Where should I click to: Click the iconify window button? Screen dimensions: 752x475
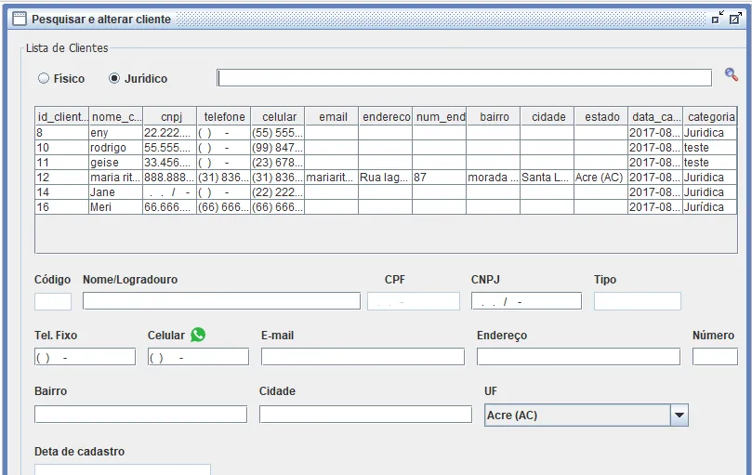click(x=718, y=18)
